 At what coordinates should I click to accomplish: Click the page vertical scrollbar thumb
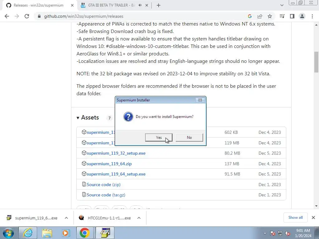tap(316, 62)
